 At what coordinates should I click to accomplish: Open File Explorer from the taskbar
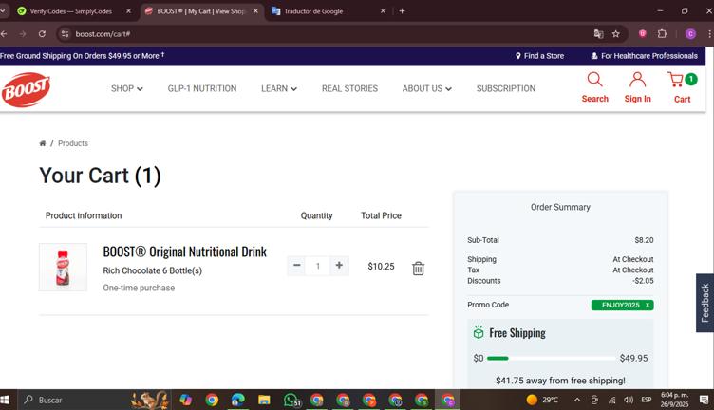point(264,400)
